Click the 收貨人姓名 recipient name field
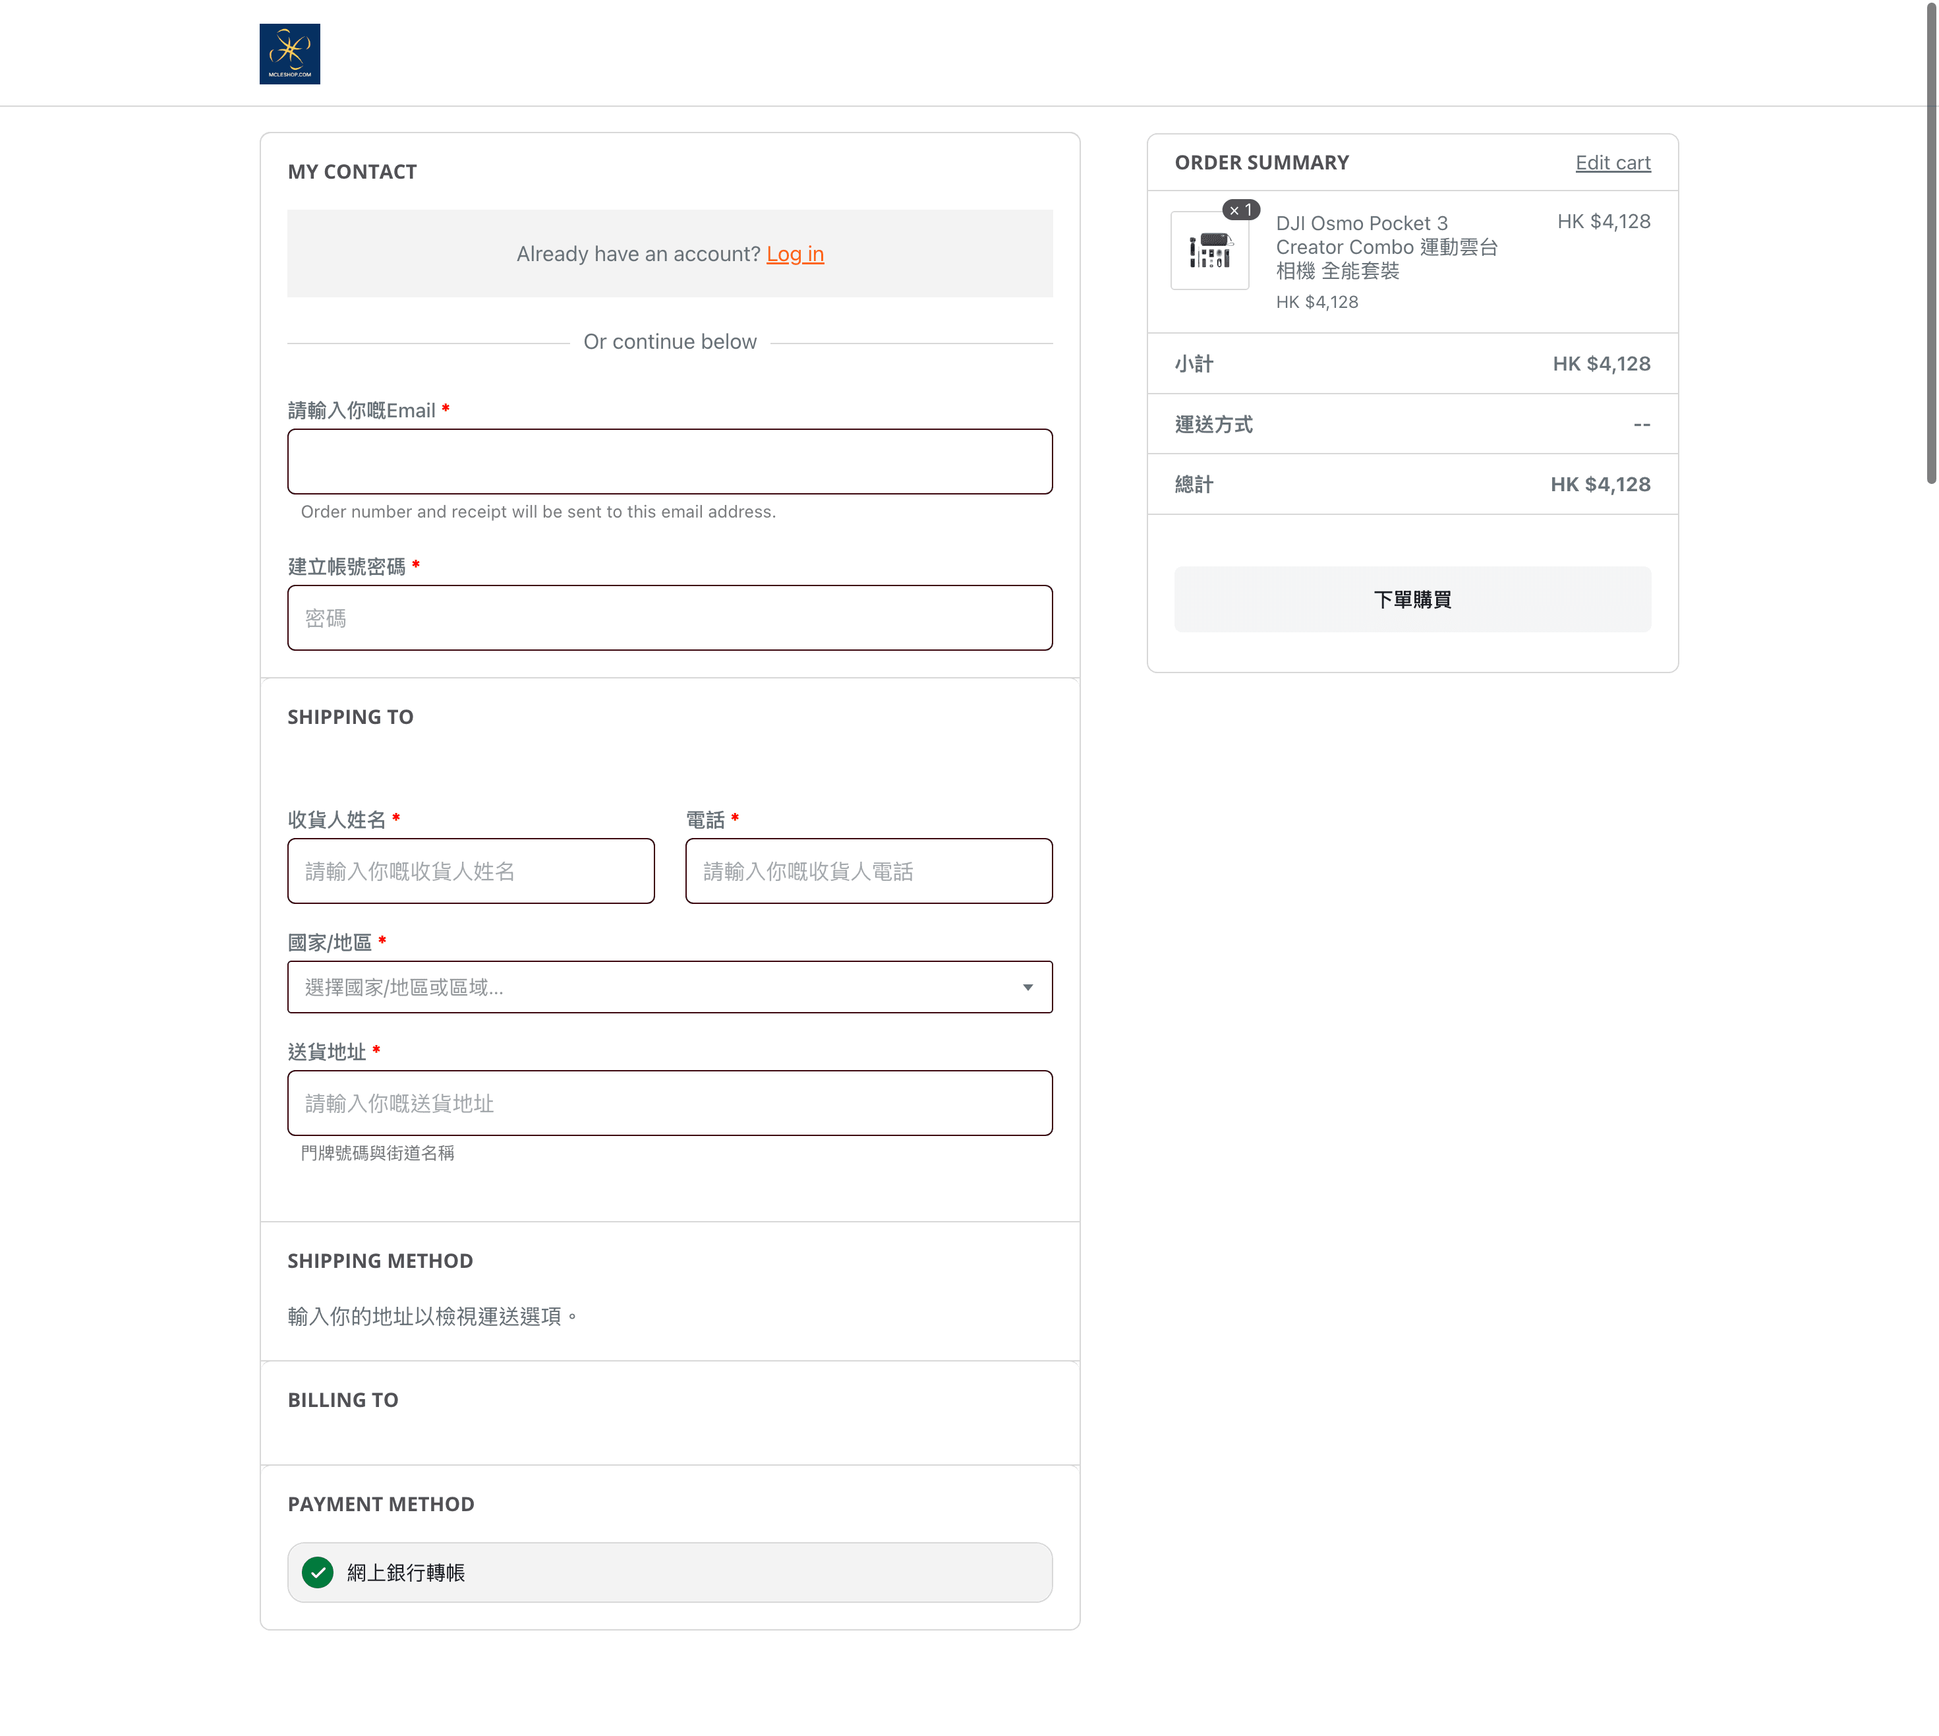 click(x=471, y=871)
